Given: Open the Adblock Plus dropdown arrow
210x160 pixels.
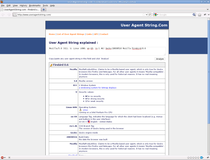Looking at the screenshot, I should coord(5,158).
